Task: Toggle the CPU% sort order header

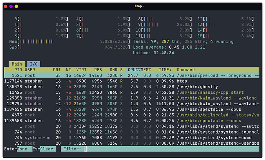Action: pos(133,70)
